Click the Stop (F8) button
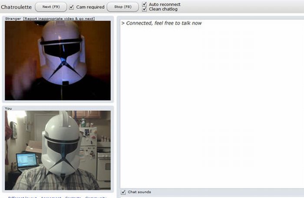 (123, 7)
